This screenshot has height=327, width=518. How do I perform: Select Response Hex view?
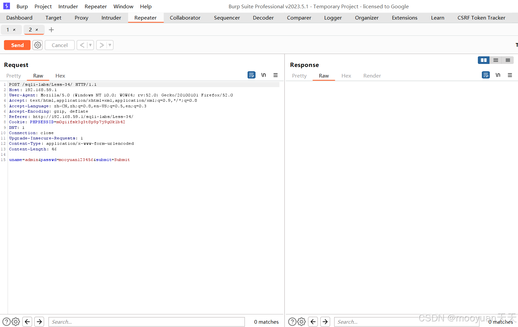(x=346, y=76)
